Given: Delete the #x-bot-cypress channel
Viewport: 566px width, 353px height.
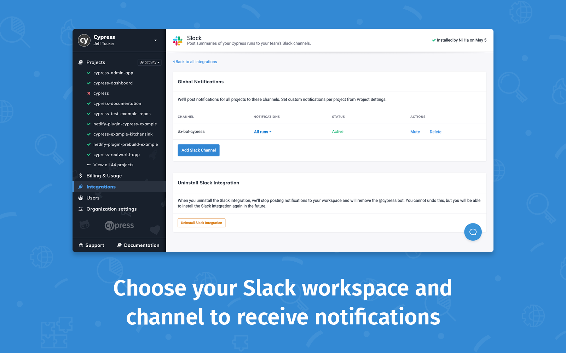Looking at the screenshot, I should tap(435, 132).
